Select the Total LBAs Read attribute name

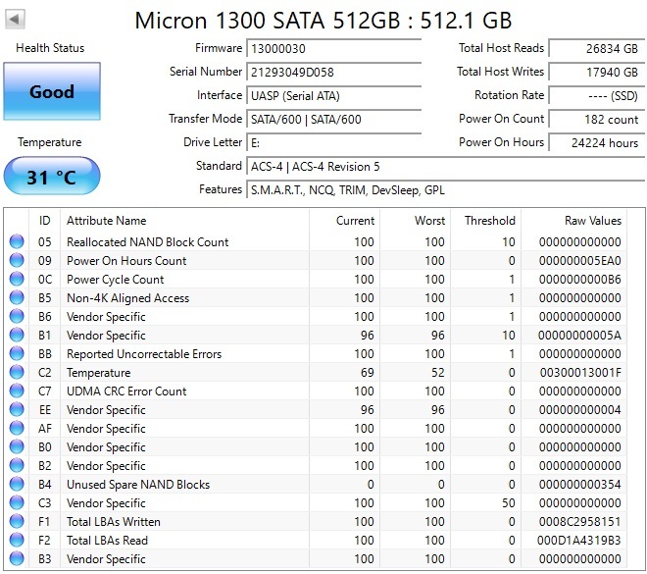click(x=107, y=540)
